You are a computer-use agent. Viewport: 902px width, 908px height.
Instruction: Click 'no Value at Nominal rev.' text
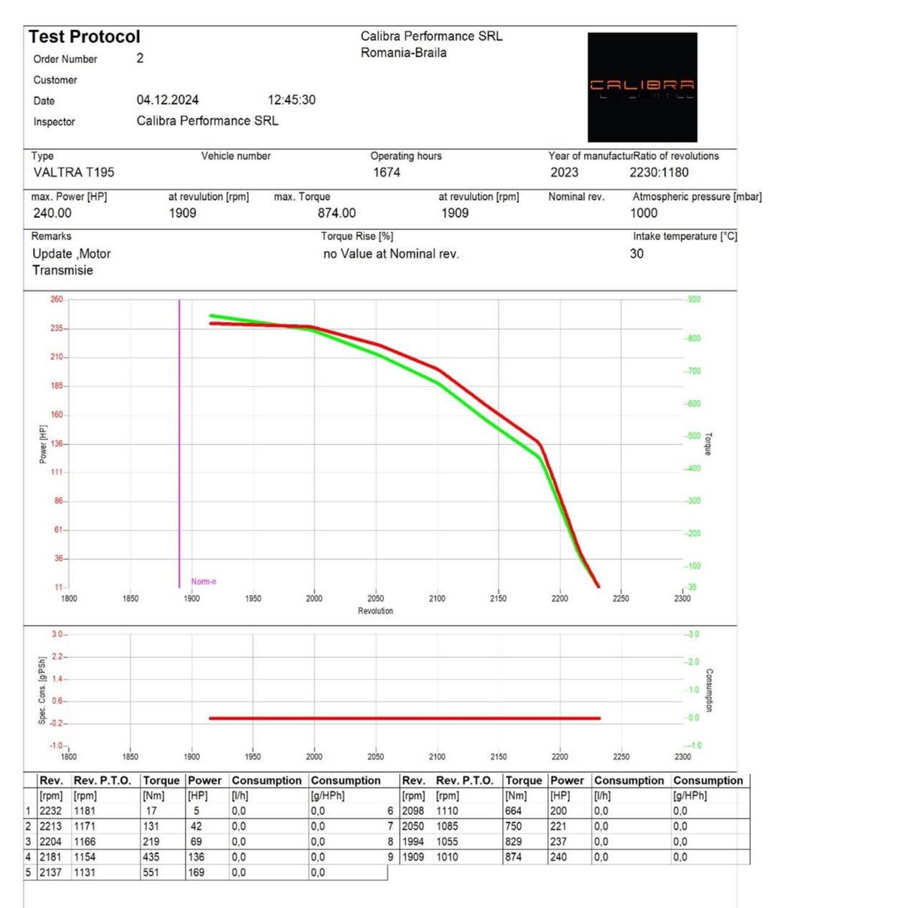coord(391,254)
